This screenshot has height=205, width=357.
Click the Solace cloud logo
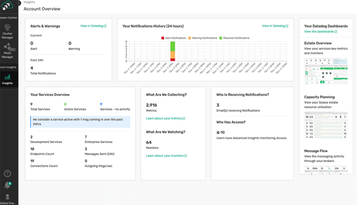[8, 5]
